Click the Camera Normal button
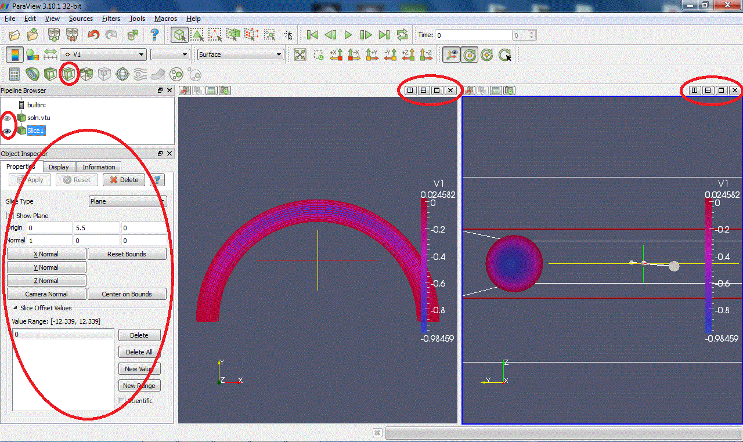This screenshot has height=442, width=743. [46, 294]
